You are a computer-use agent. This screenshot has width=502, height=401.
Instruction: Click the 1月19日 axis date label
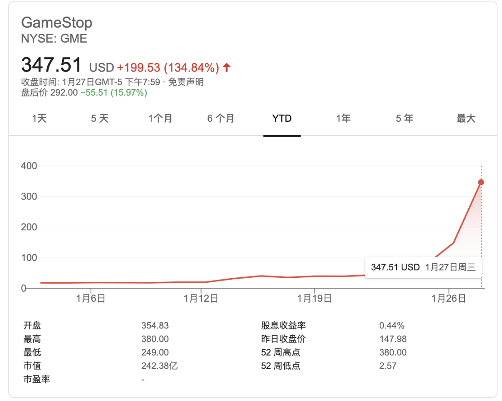(314, 299)
